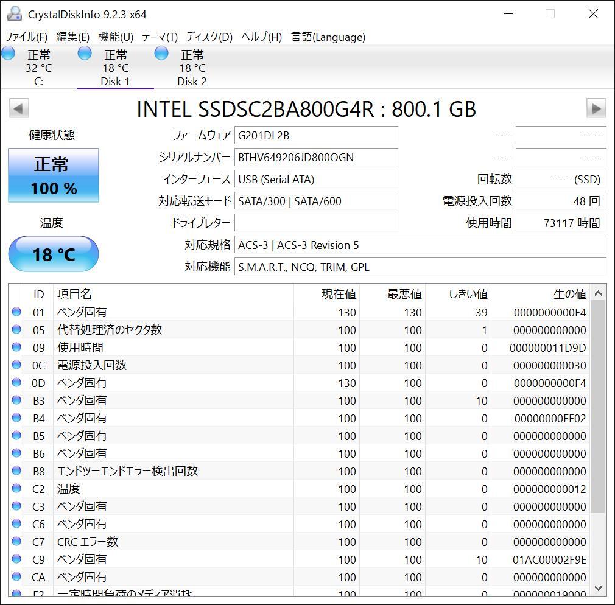Image resolution: width=615 pixels, height=605 pixels.
Task: Click the C: drive blue status orb
Action: click(9, 54)
